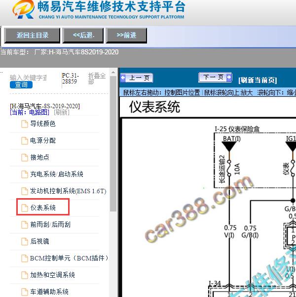Click [H-海马汽车-8S-2019-2020] heading
The width and height of the screenshot is (296, 297).
click(45, 106)
